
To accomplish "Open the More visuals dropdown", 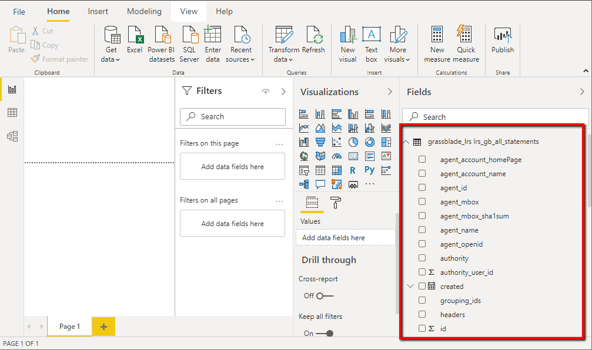I will (397, 44).
